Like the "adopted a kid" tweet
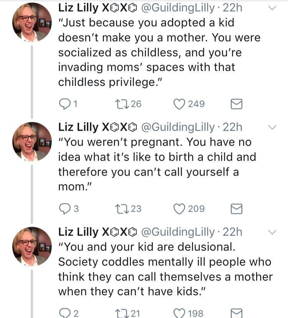The image size is (288, 318). click(x=180, y=104)
